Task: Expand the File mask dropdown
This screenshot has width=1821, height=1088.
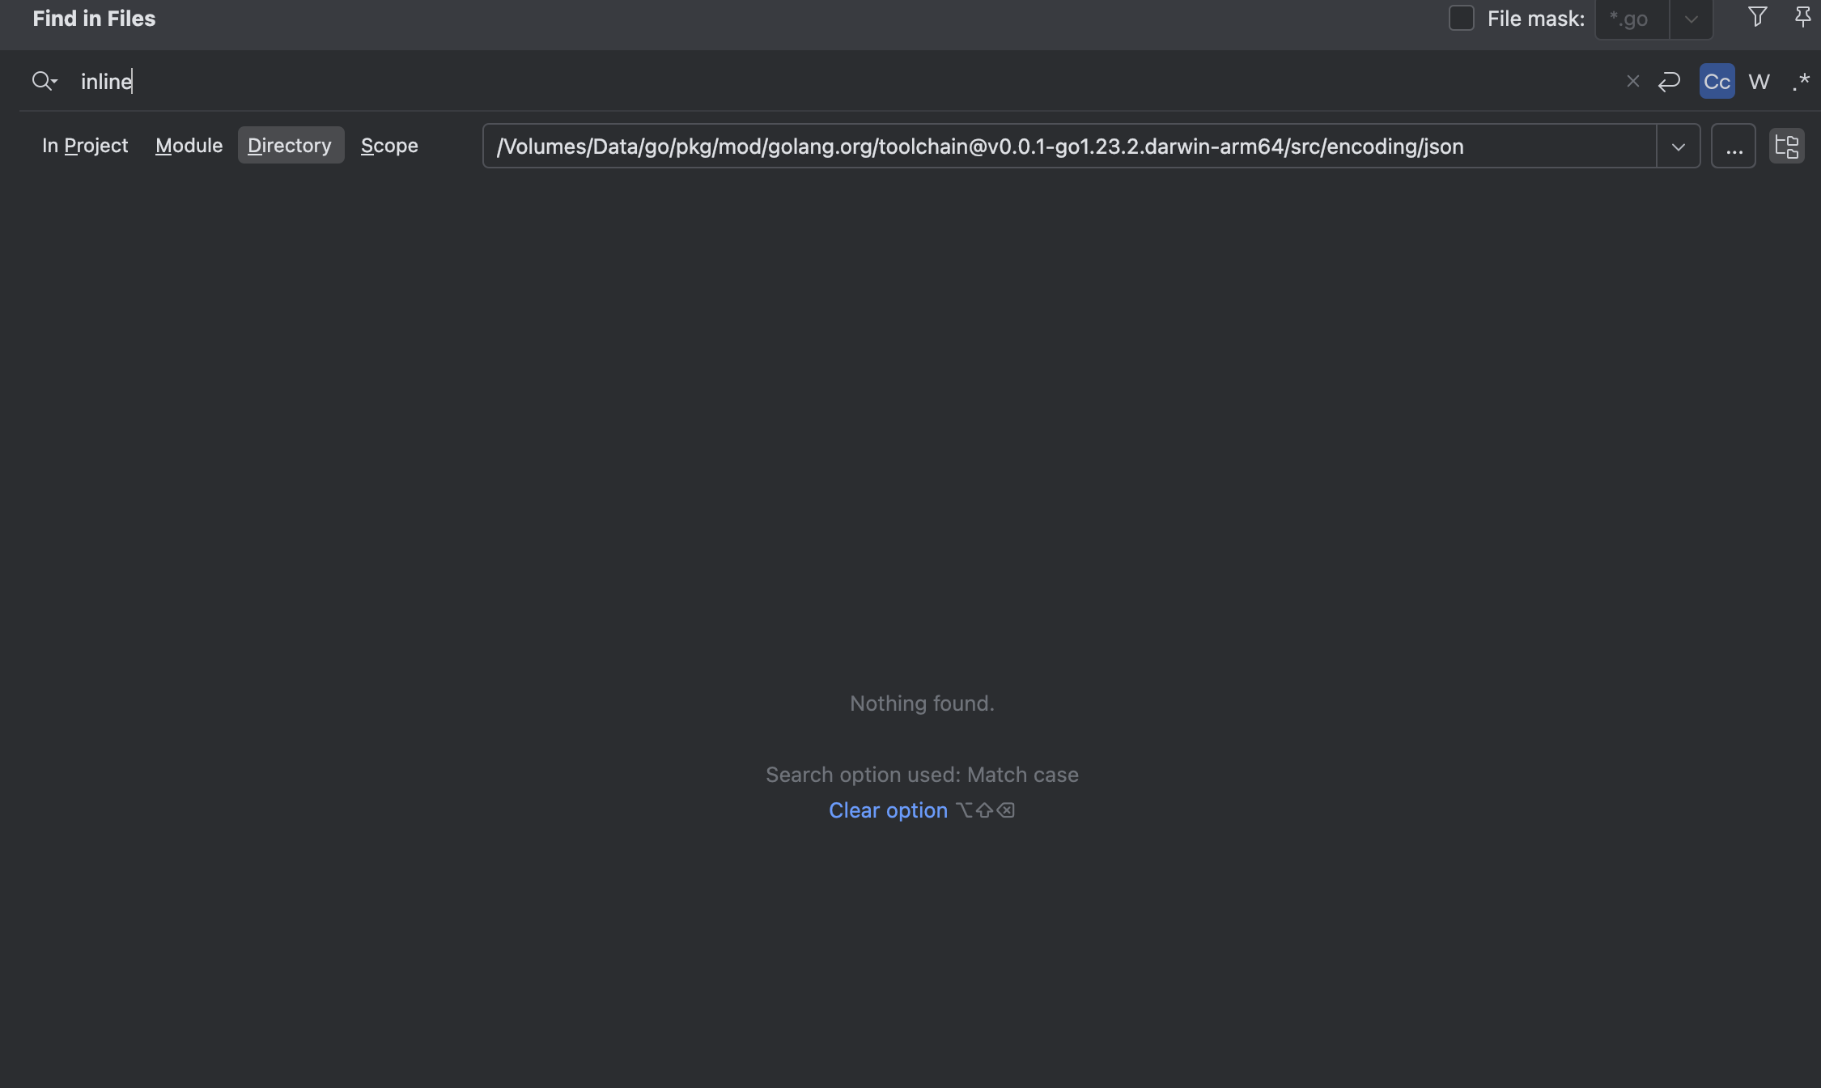Action: click(1691, 19)
